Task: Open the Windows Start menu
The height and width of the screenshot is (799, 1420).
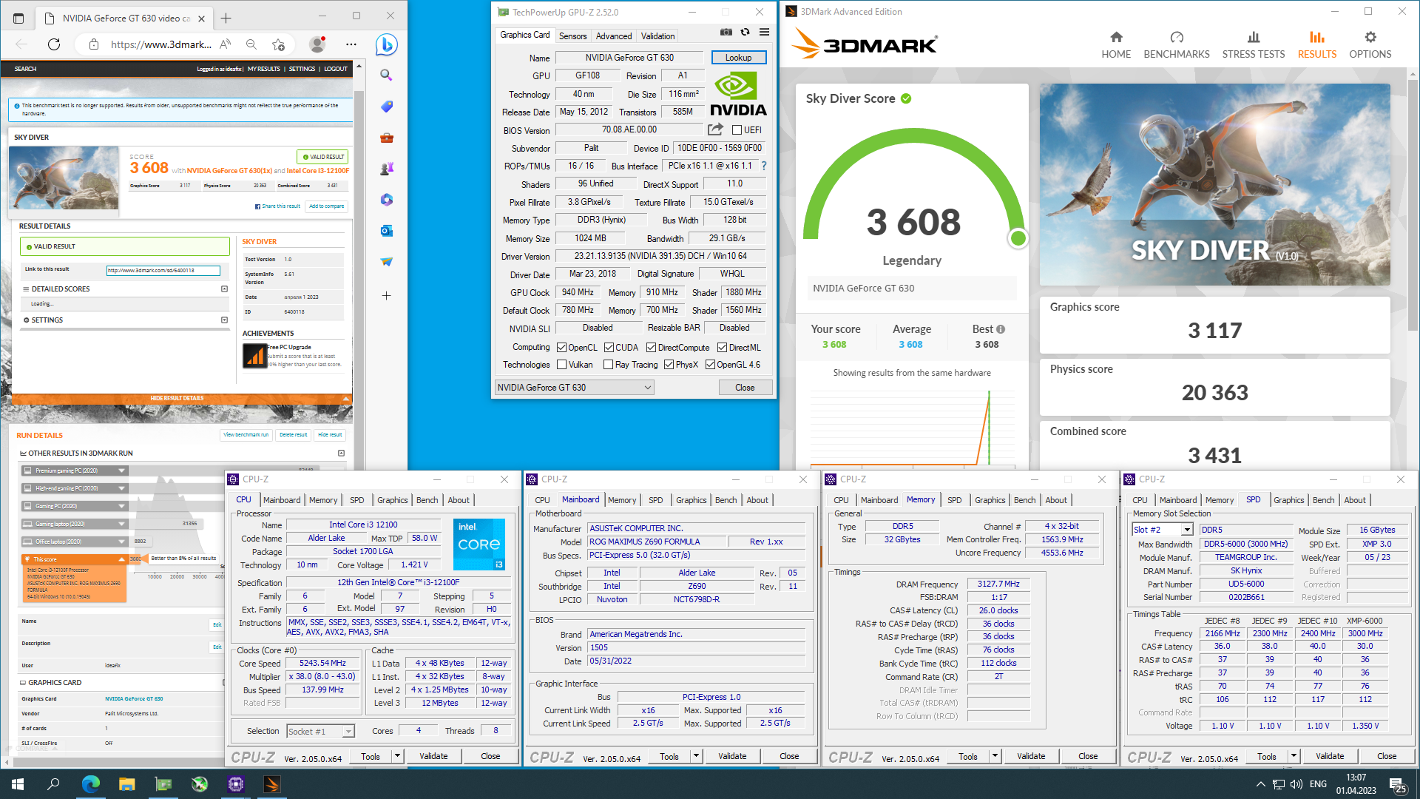Action: tap(18, 784)
